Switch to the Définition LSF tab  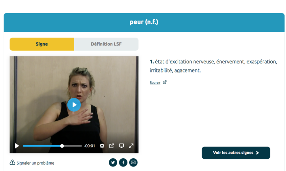click(106, 44)
